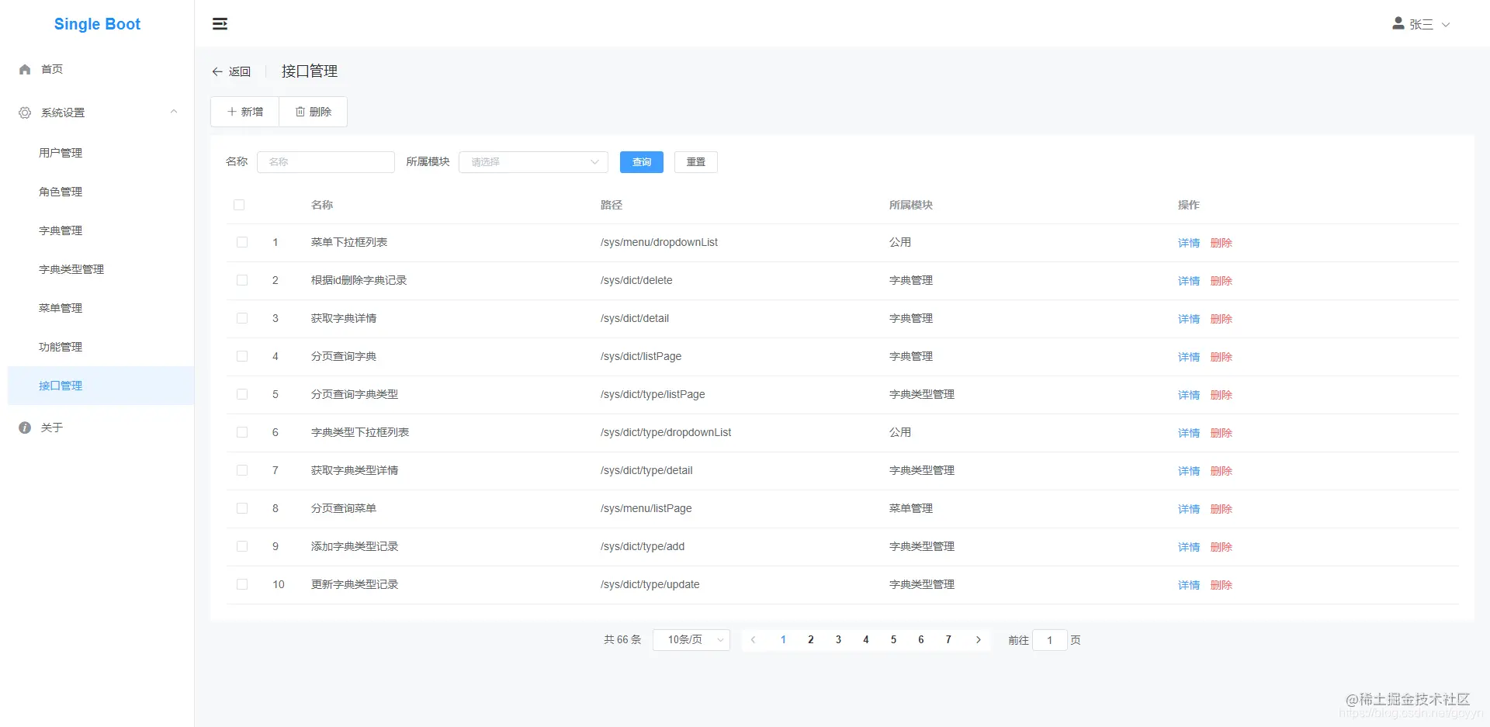Select page 1 in pagination
Image resolution: width=1490 pixels, height=727 pixels.
[783, 640]
